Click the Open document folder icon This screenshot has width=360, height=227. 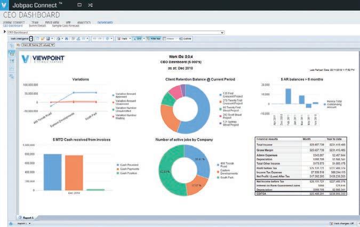(x=43, y=39)
